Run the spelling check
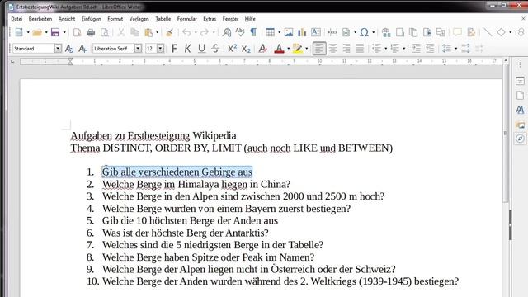The height and width of the screenshot is (297, 528). (240, 32)
